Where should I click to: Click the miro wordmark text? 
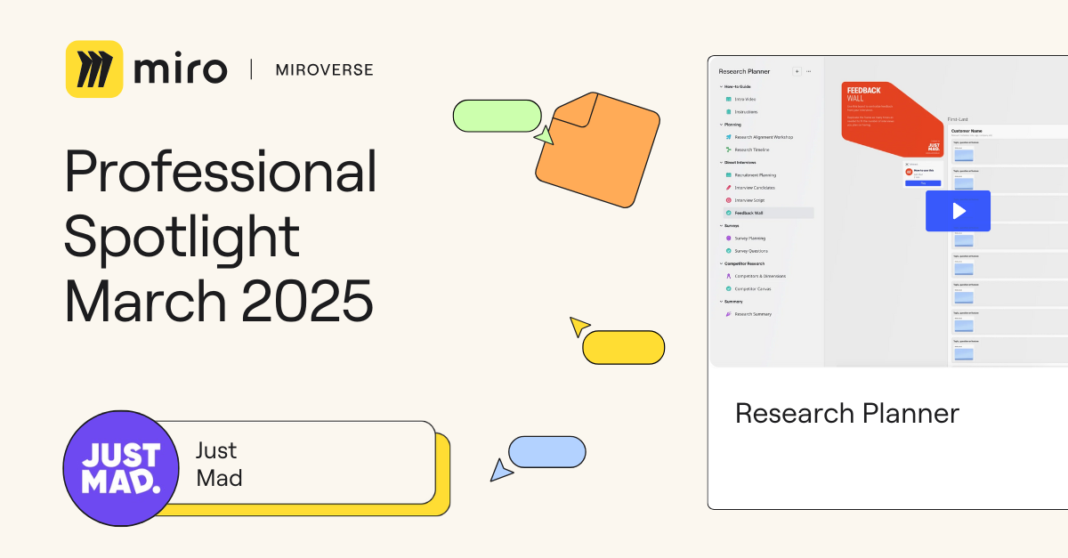[x=181, y=69]
